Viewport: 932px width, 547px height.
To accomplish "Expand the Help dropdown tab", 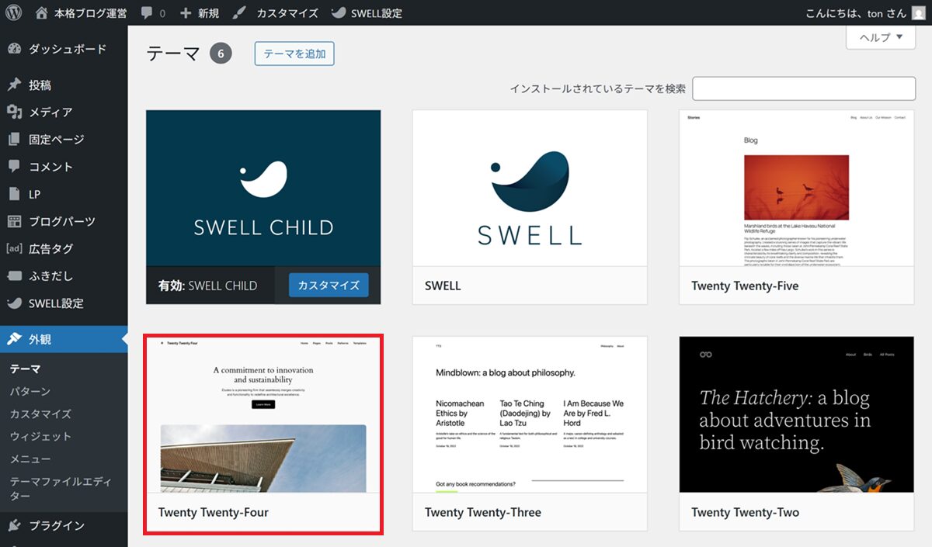I will tap(881, 37).
